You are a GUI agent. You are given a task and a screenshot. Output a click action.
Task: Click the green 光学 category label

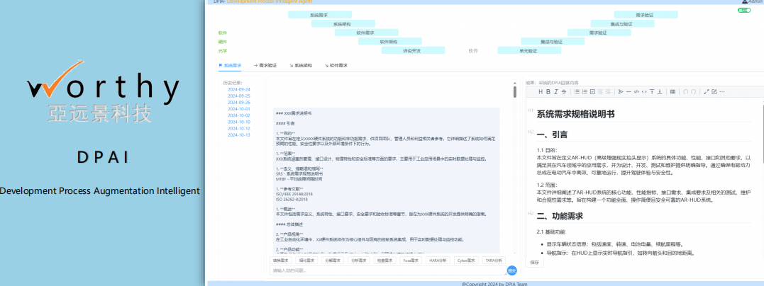[x=223, y=50]
